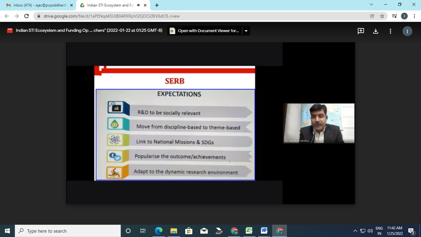Open a new browser tab
Screen dimensions: 421x237
click(157, 5)
